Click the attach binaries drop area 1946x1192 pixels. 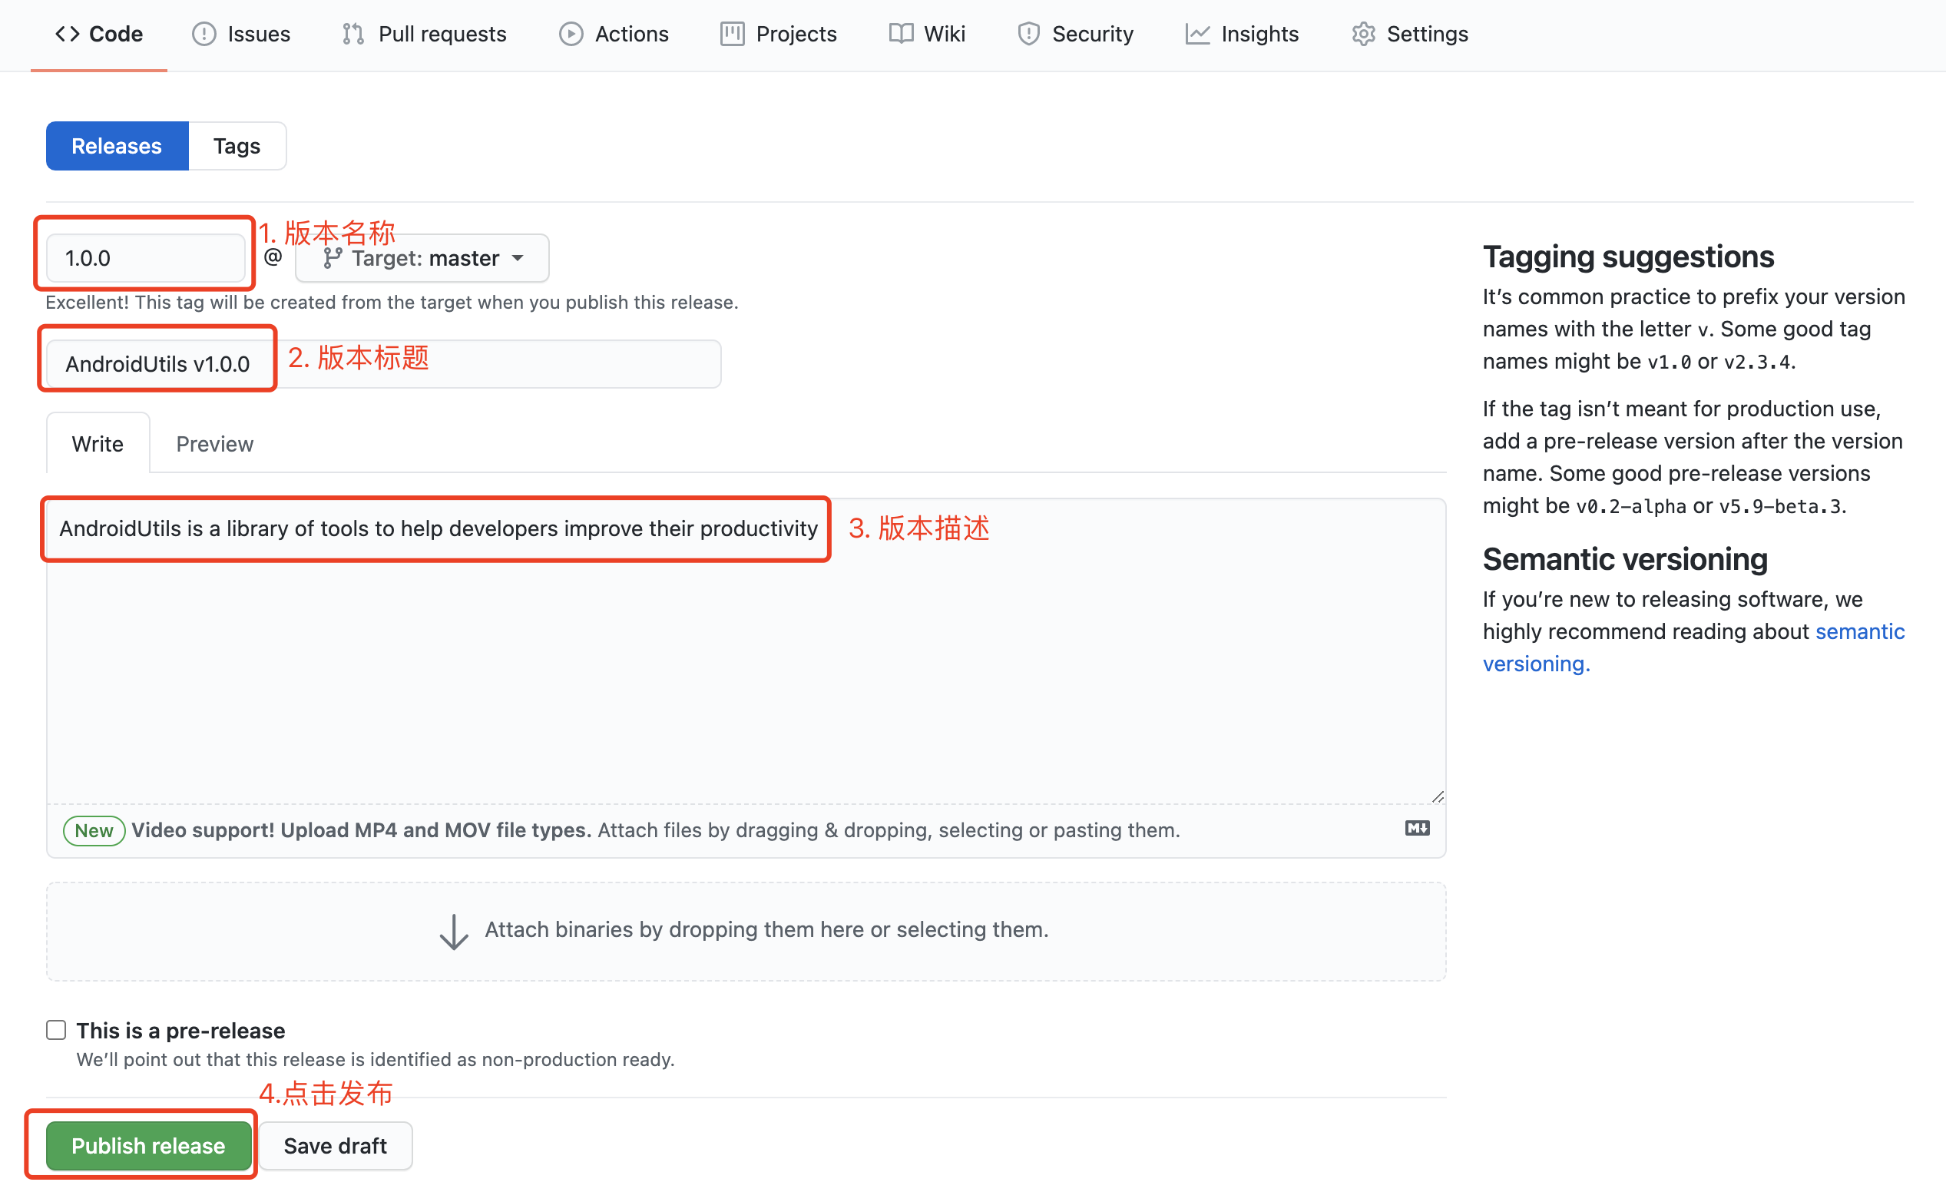point(746,931)
